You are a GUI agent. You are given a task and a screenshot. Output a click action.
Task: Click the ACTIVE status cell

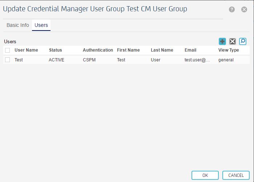click(x=56, y=60)
